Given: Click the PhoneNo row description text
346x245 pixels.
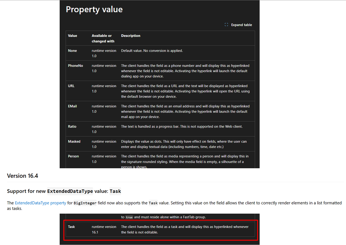Looking at the screenshot, I should tap(185, 71).
